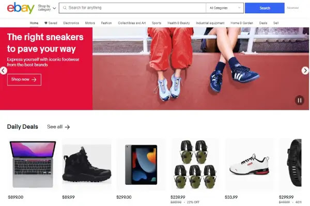Screen dimensions: 310x206
Task: Open Saved items with heart icon
Action: click(x=51, y=23)
